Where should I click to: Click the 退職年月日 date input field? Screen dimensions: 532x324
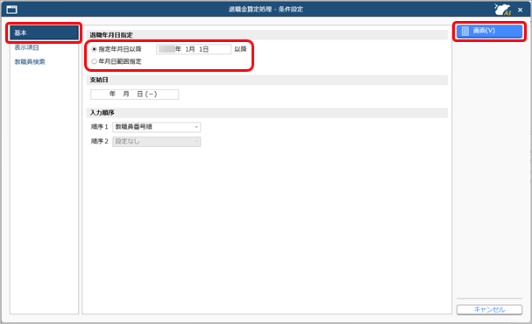coord(194,49)
